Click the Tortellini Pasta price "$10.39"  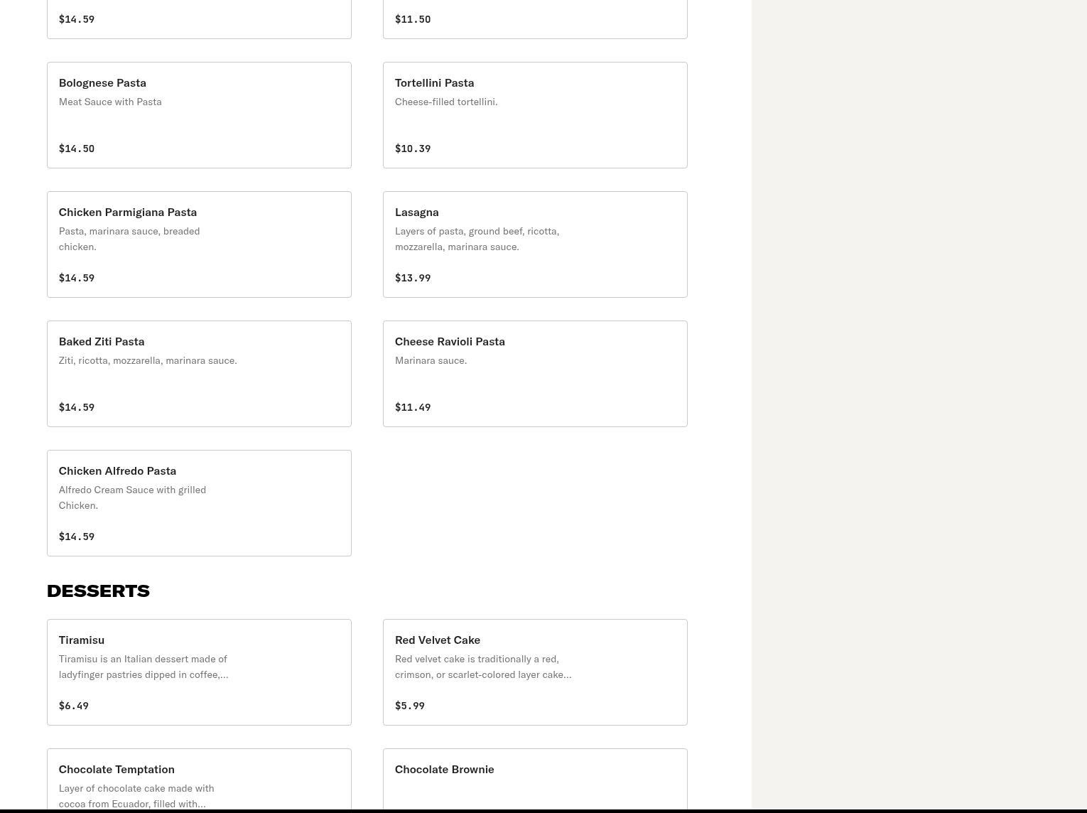pyautogui.click(x=413, y=149)
